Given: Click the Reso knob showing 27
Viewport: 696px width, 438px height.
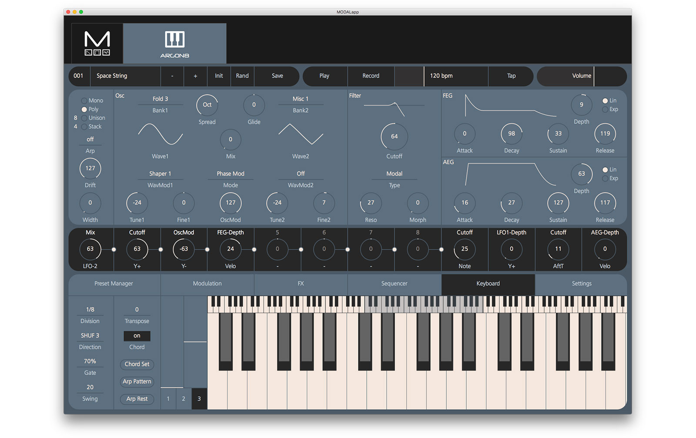Looking at the screenshot, I should 371,203.
